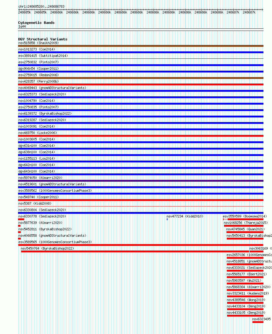The height and width of the screenshot is (334, 272).
Task: Open nsv1068256 (Thareja2015) entry
Action: pos(246,223)
